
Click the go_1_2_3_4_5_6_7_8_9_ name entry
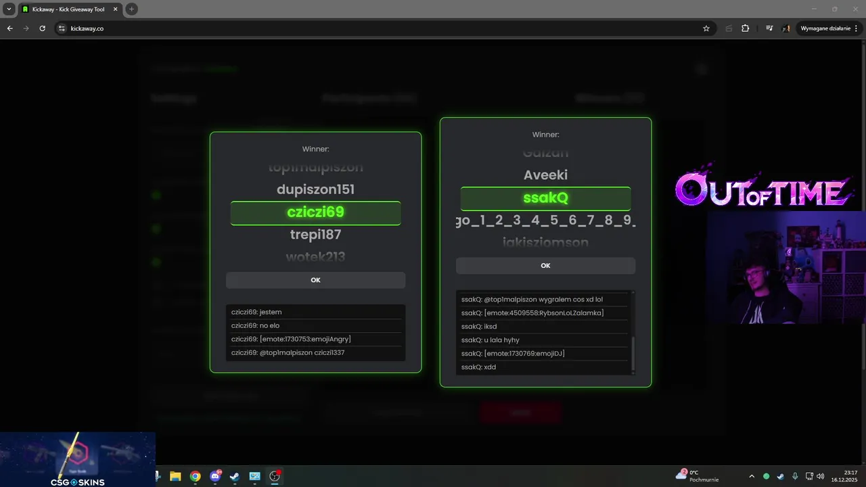coord(545,221)
